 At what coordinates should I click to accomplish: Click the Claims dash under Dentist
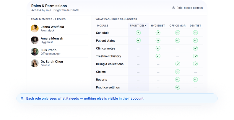tap(195, 72)
